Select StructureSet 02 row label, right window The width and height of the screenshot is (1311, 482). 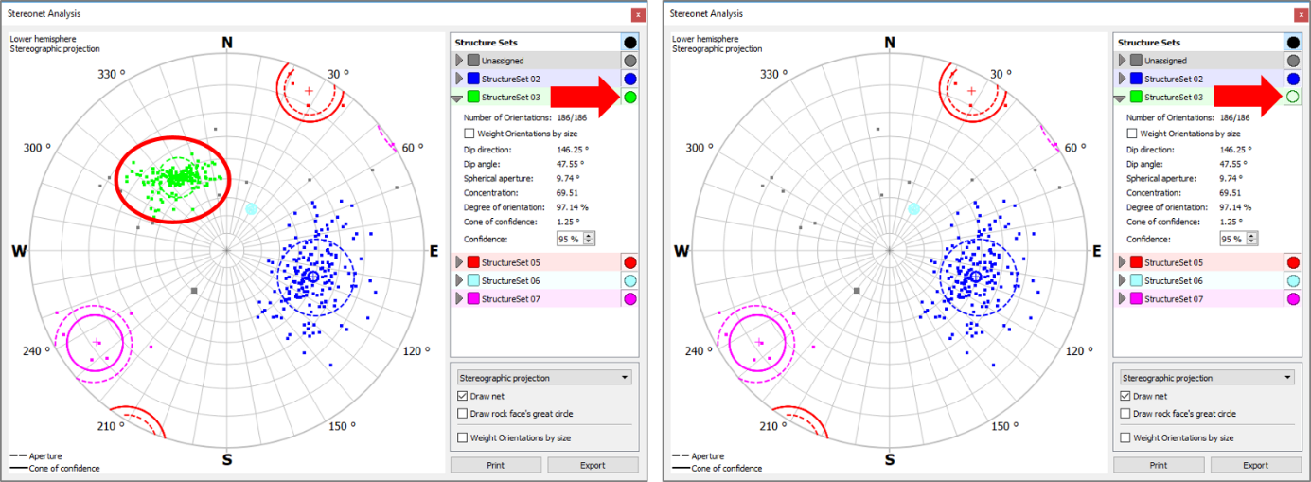pyautogui.click(x=1173, y=79)
